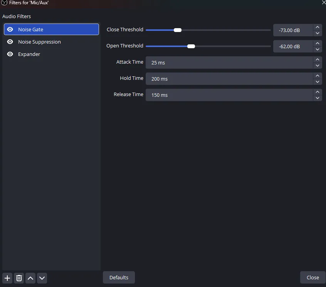Raise Attack Time with up stepper
This screenshot has width=326, height=287.
pyautogui.click(x=318, y=60)
